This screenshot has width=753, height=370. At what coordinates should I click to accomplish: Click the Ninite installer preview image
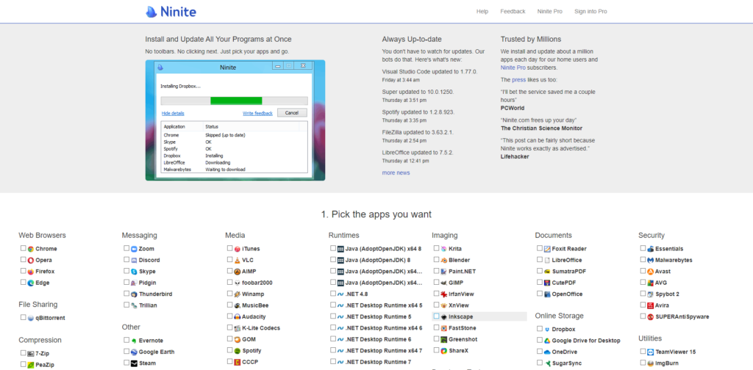point(235,120)
